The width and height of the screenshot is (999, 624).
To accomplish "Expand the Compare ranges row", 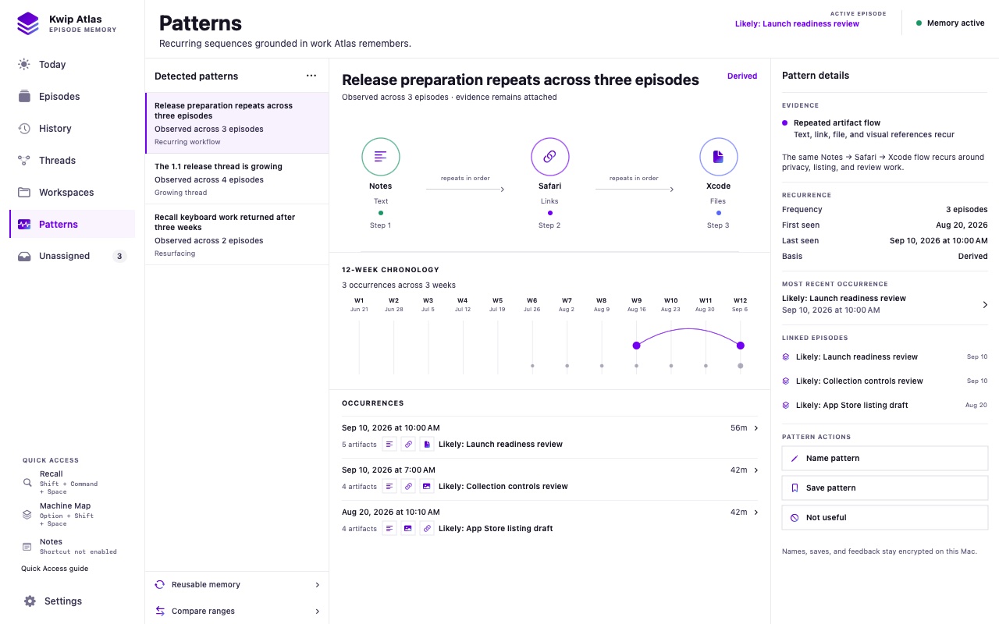I will click(236, 611).
